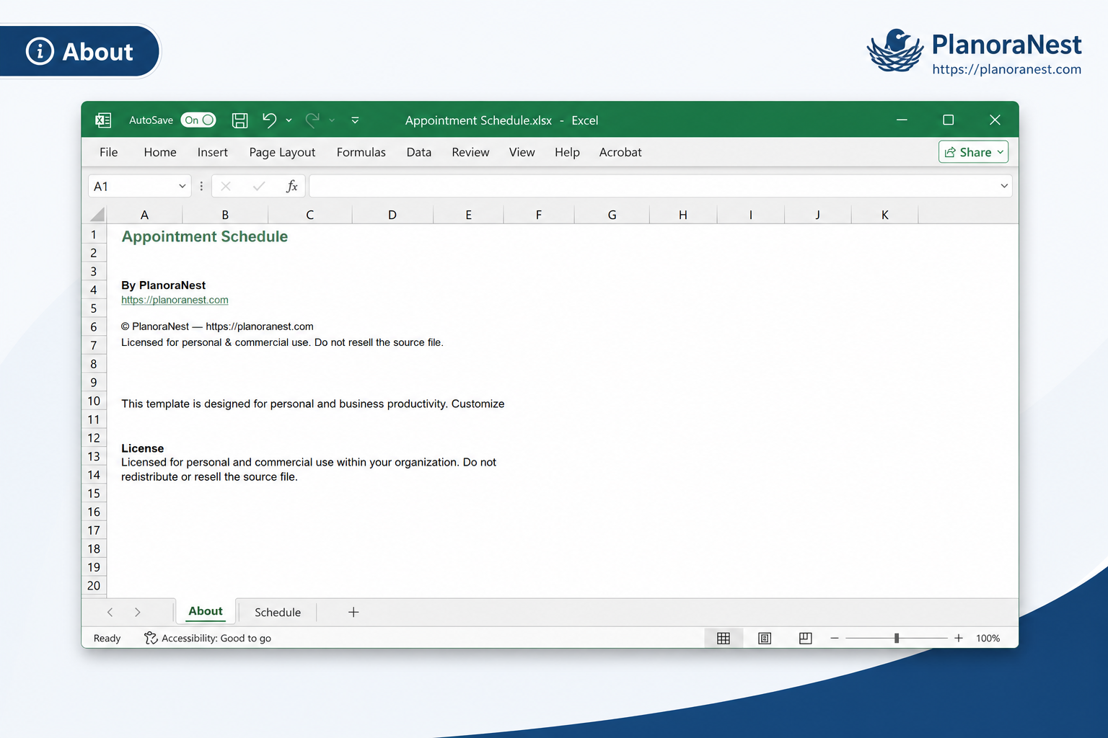This screenshot has width=1108, height=738.
Task: Expand the formula bar chevron
Action: pyautogui.click(x=1004, y=186)
